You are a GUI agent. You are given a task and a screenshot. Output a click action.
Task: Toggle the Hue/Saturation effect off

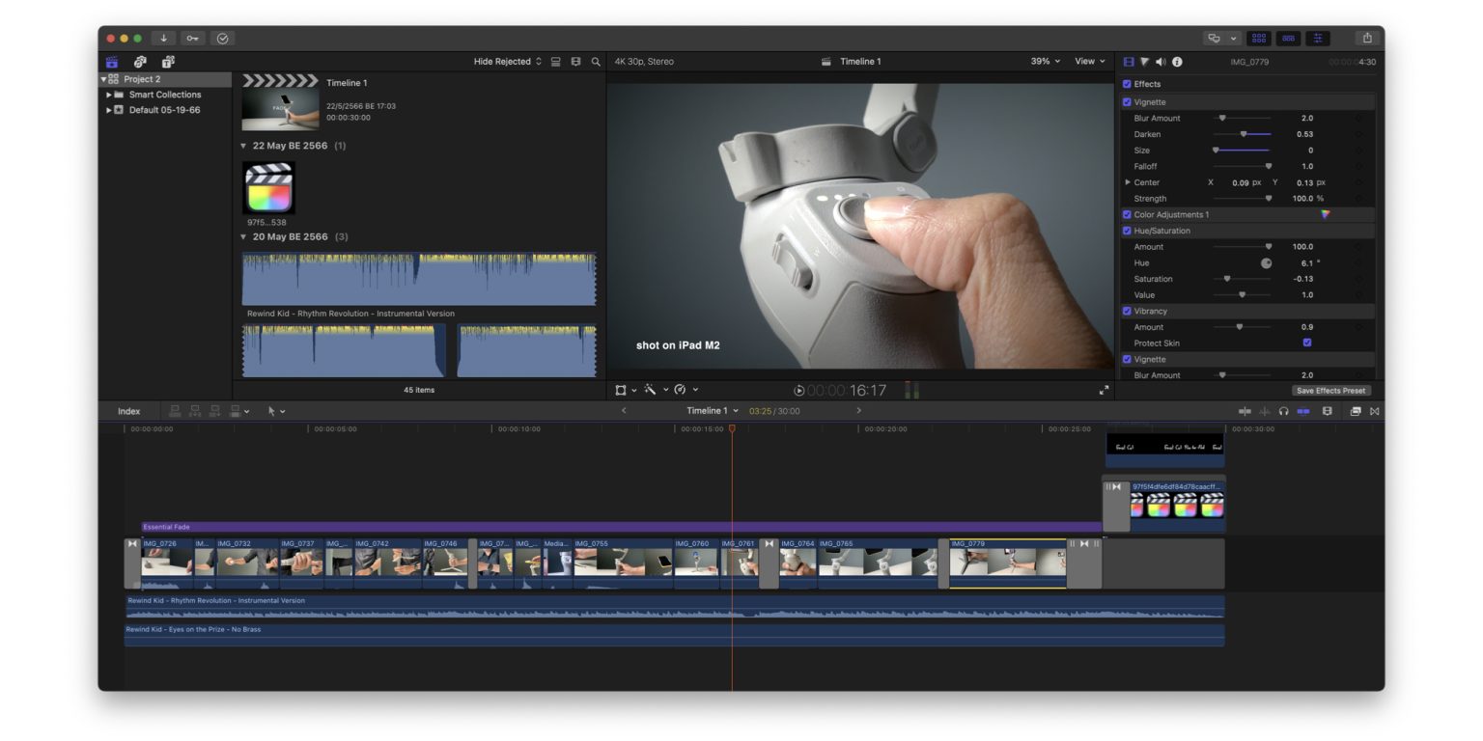1127,230
